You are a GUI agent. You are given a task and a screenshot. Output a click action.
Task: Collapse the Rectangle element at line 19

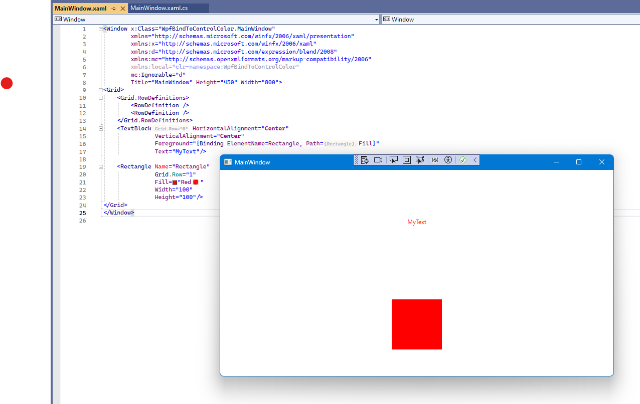[x=101, y=166]
